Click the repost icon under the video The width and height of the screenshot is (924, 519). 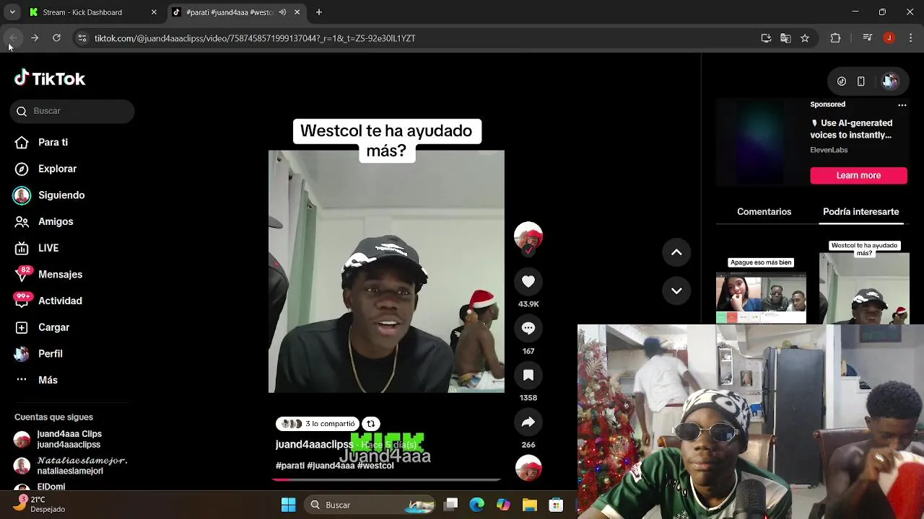click(x=370, y=424)
